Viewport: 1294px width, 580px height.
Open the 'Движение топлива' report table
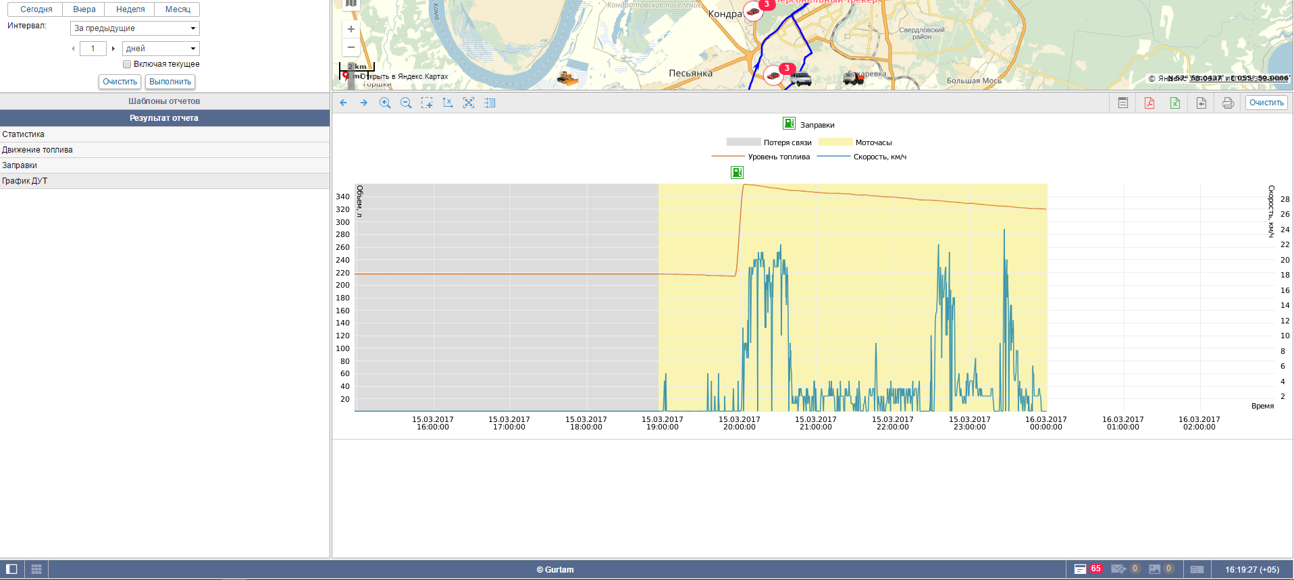click(38, 150)
